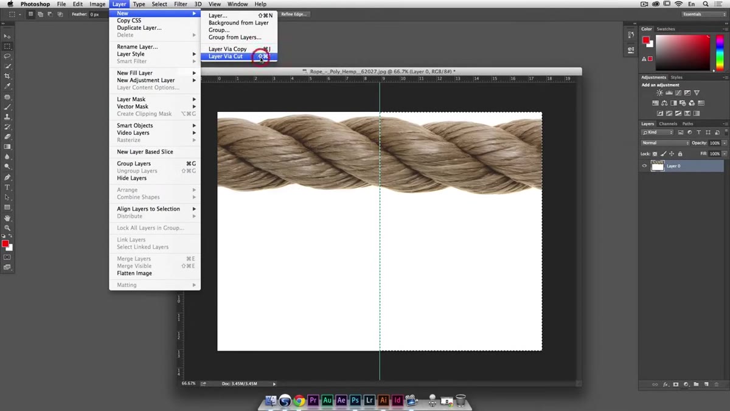Click the Feather input field

click(99, 14)
